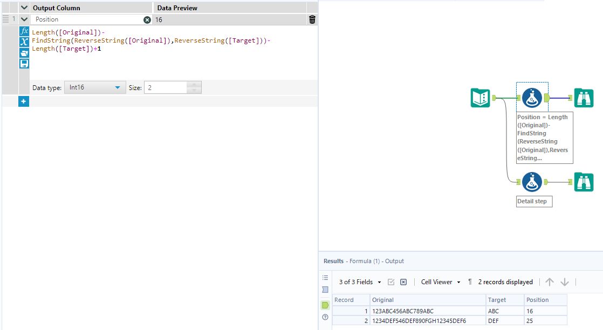The width and height of the screenshot is (603, 330).
Task: Increase the Size value using the stepper
Action: coord(194,85)
